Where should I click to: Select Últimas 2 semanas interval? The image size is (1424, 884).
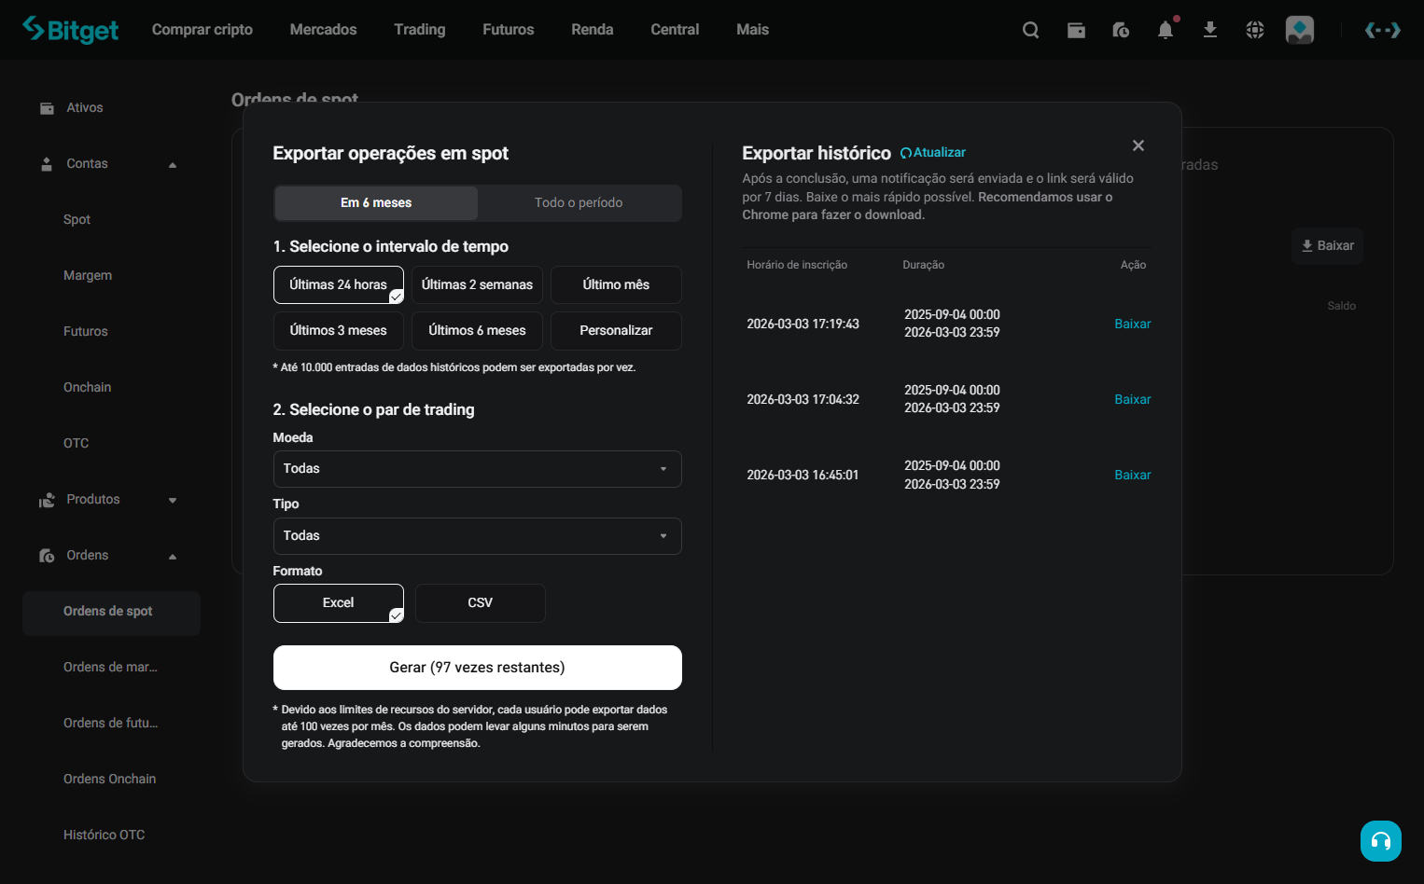pyautogui.click(x=477, y=284)
